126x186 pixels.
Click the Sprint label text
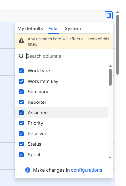[34, 155]
